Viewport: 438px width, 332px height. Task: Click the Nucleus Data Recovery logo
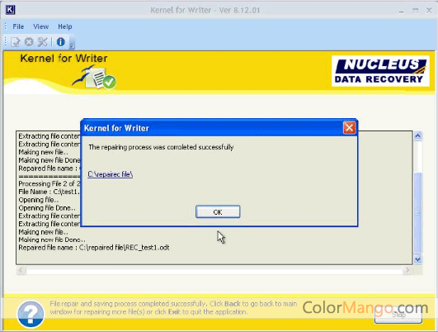380,71
